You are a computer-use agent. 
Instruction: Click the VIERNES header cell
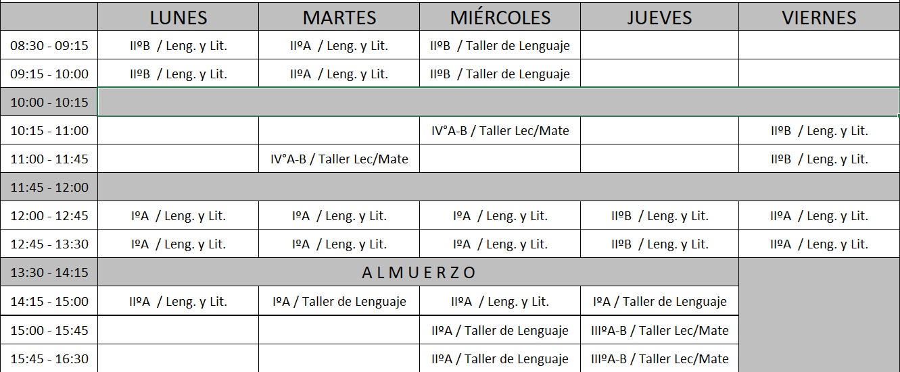click(819, 18)
